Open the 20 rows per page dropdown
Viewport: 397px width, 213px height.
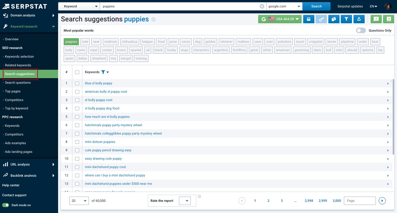click(x=79, y=201)
